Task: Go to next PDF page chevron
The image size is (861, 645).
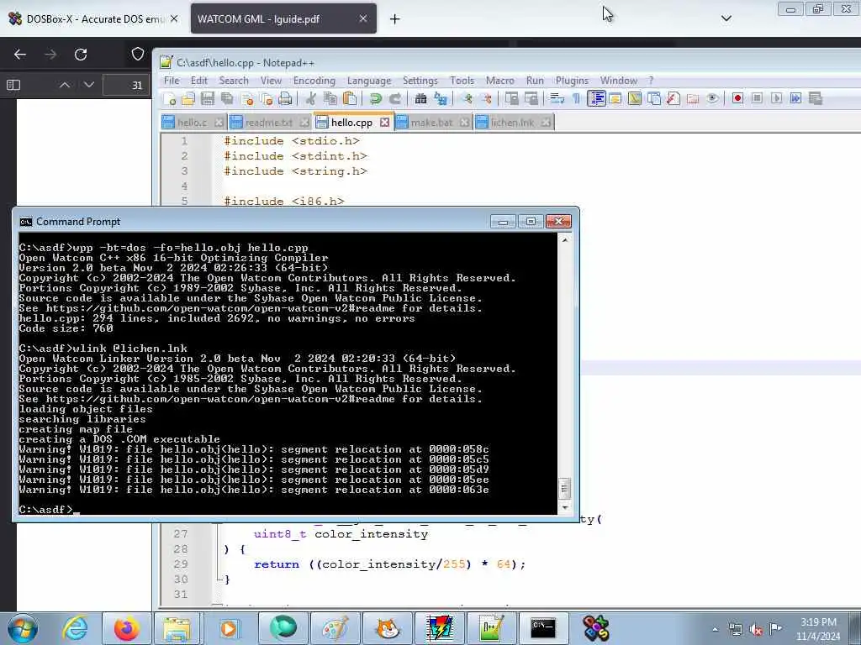Action: tap(89, 85)
